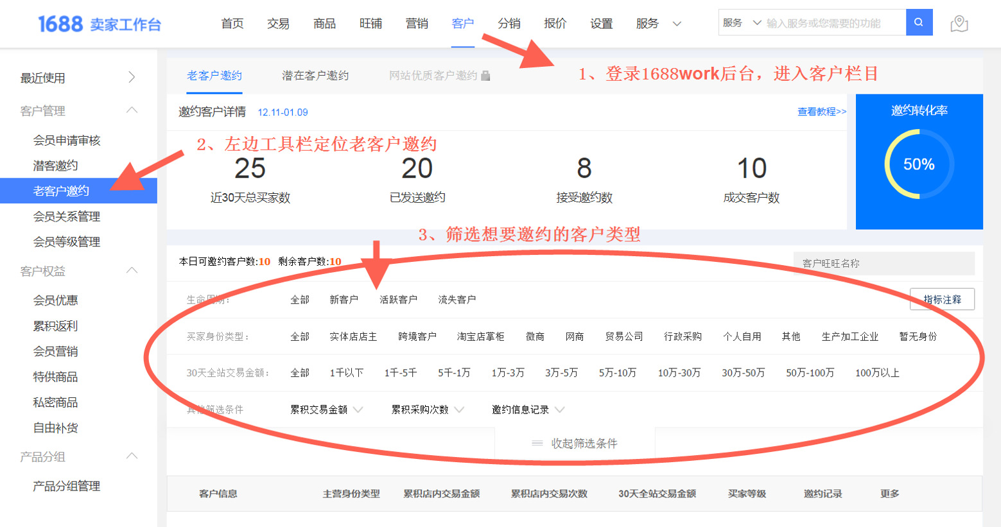This screenshot has height=527, width=1001.
Task: Select the 网站优质客户邀约 tab
Action: 433,76
